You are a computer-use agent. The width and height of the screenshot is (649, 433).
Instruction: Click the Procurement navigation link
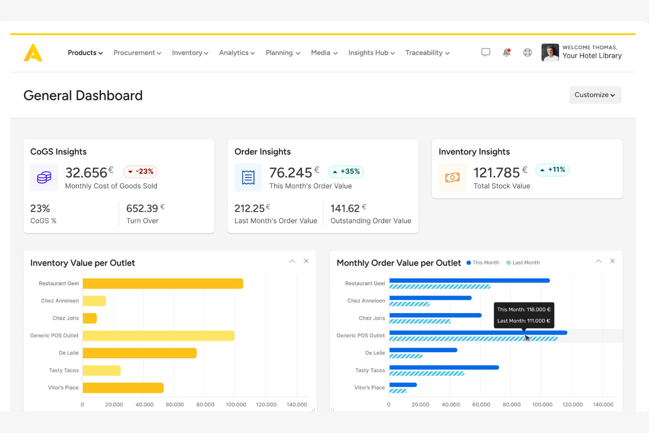click(x=137, y=53)
